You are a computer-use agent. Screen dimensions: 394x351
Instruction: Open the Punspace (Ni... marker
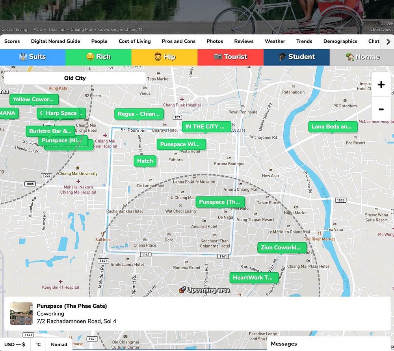63,140
